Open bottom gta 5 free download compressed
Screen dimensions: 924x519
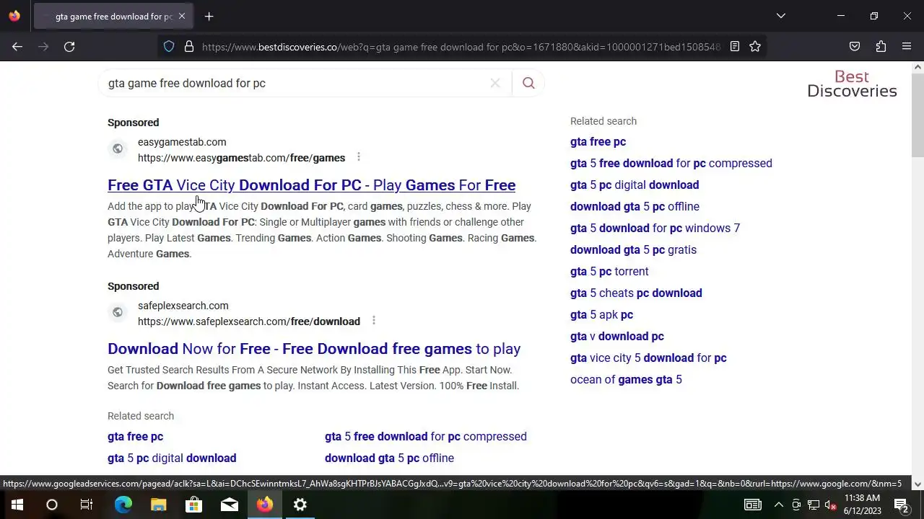(x=426, y=437)
